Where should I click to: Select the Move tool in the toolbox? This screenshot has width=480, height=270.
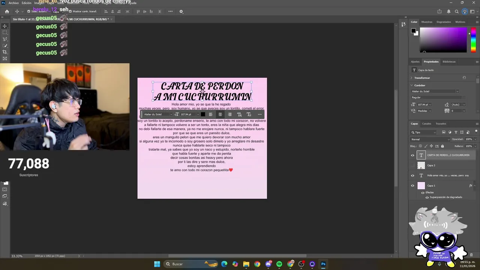coord(5,26)
